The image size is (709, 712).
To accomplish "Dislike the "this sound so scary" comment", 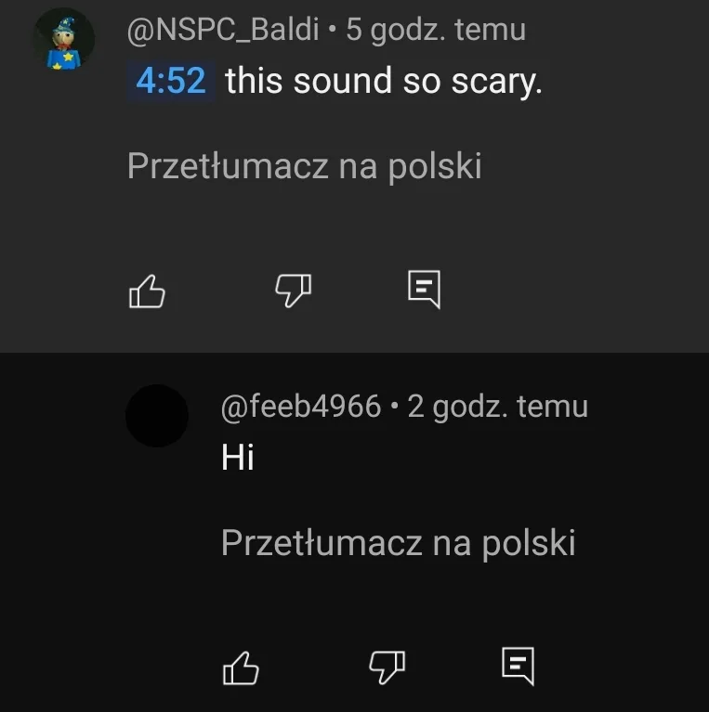I will 293,292.
